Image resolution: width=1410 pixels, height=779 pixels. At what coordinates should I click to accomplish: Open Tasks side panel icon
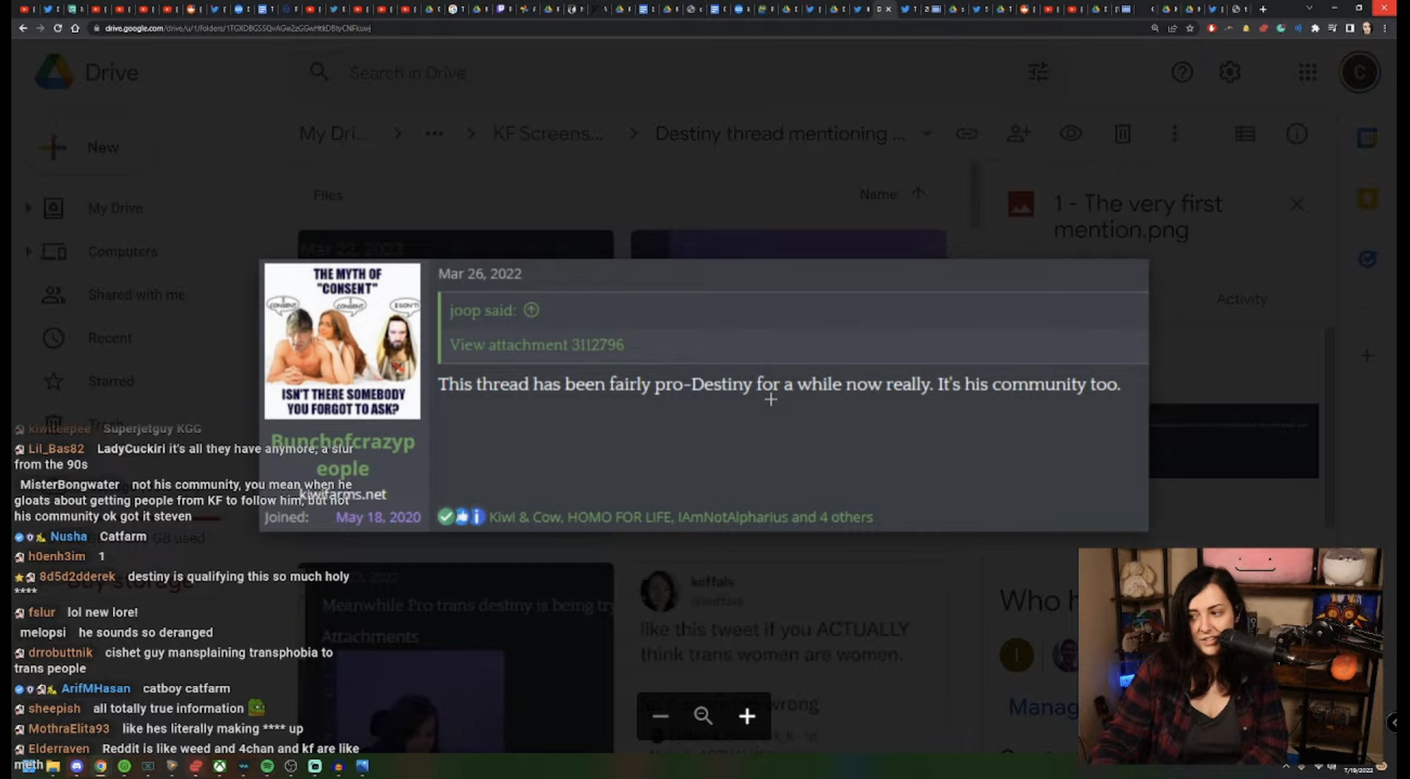click(x=1367, y=259)
